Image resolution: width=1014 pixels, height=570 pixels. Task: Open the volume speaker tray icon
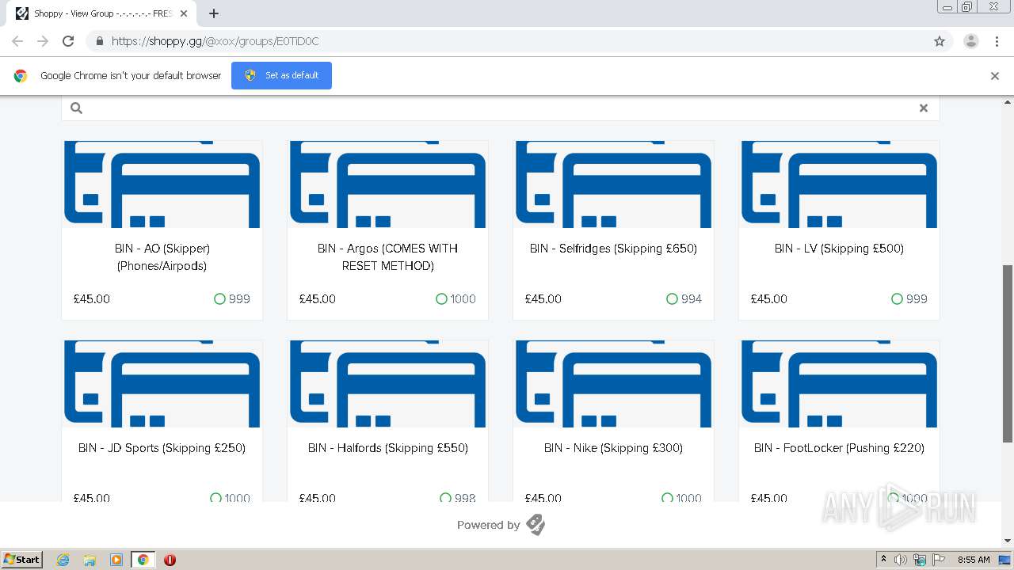pos(901,560)
